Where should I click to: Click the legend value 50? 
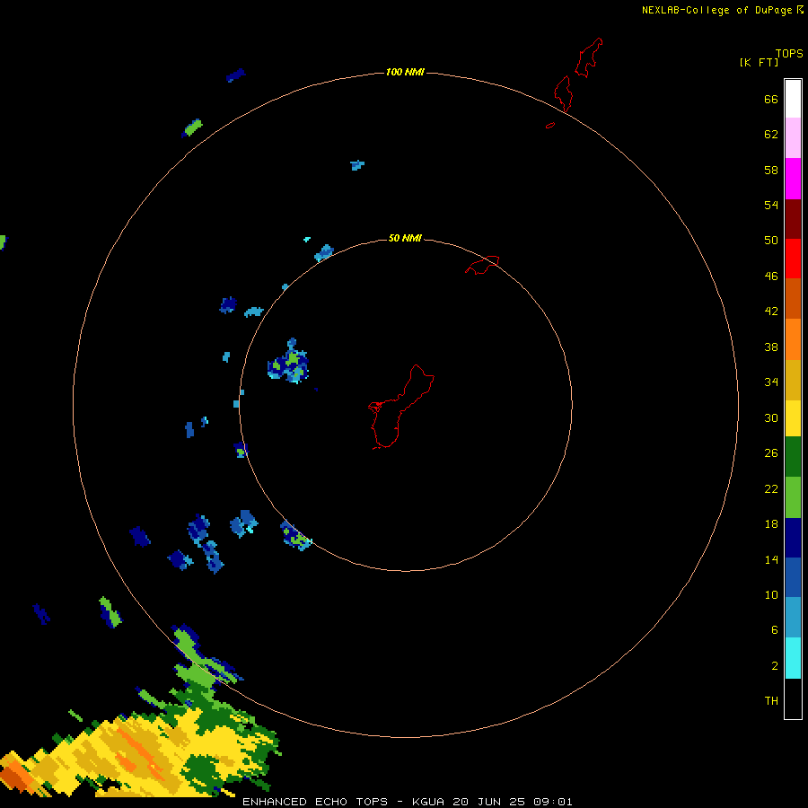771,240
